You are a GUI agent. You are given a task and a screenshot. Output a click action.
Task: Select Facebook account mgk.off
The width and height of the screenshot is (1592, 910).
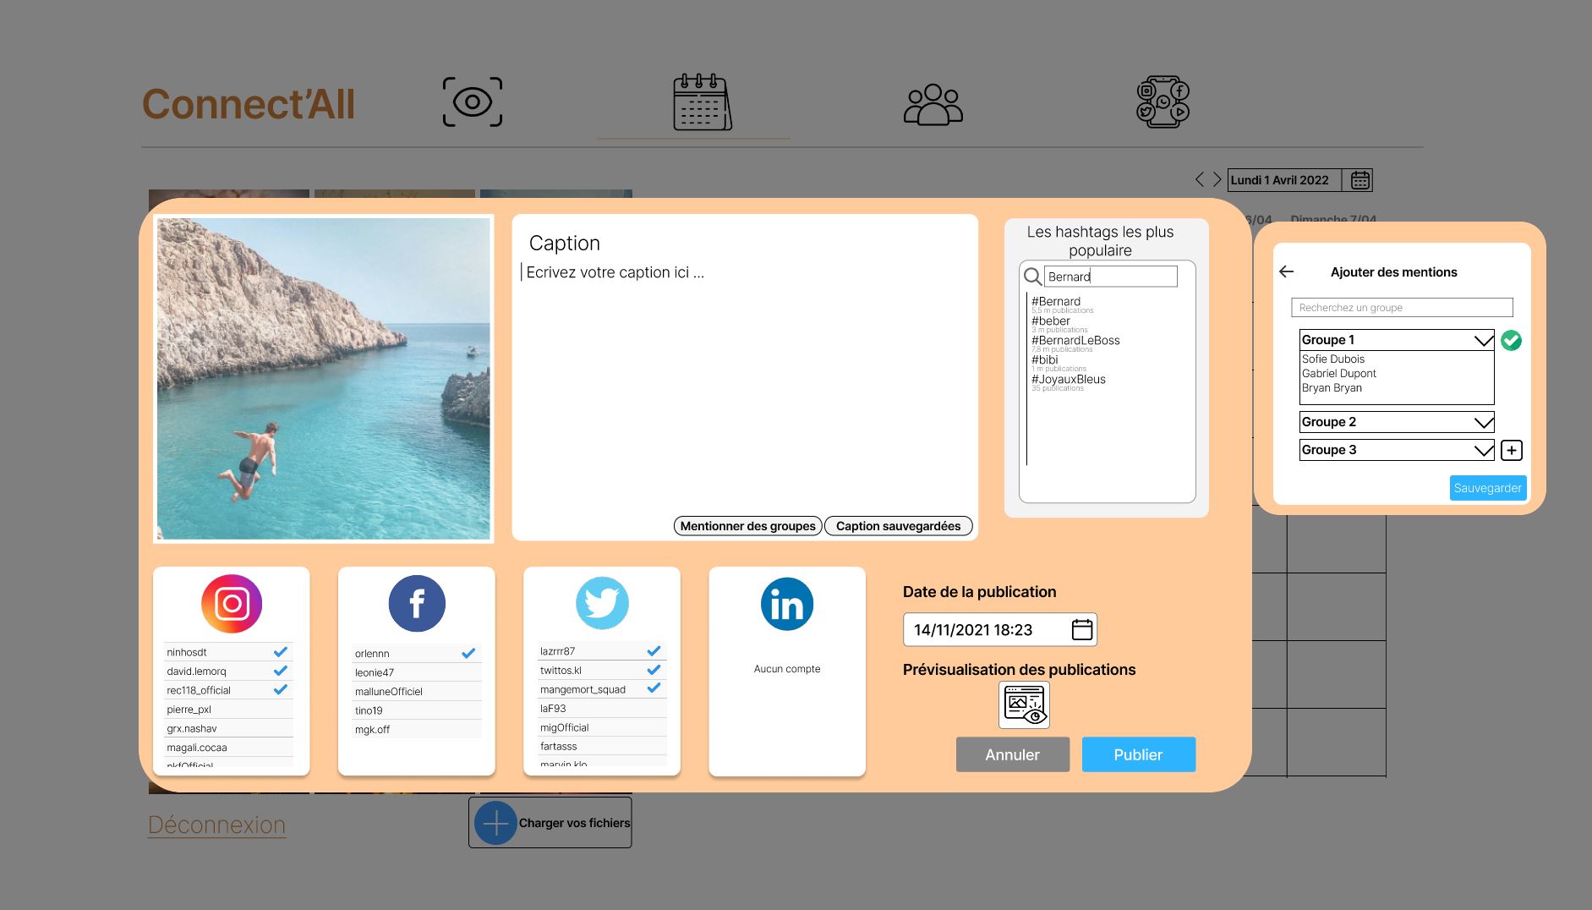pyautogui.click(x=417, y=729)
